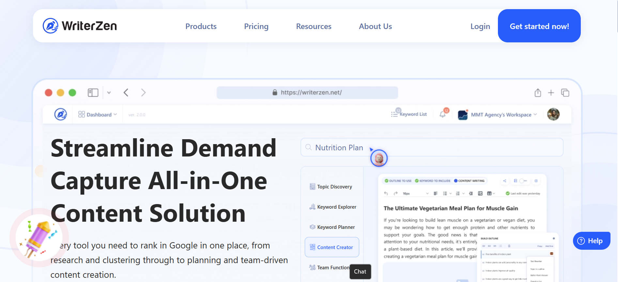Open the Resources menu
This screenshot has width=618, height=282.
314,26
